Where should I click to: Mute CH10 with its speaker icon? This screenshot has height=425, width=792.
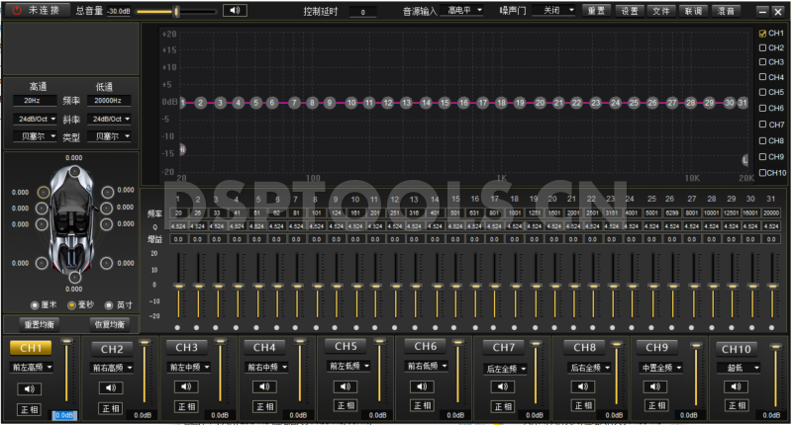coord(736,387)
